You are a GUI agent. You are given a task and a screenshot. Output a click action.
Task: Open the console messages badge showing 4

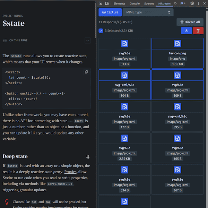[x=182, y=3]
